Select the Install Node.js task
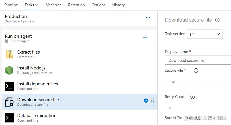This screenshot has width=231, height=125. point(80,70)
